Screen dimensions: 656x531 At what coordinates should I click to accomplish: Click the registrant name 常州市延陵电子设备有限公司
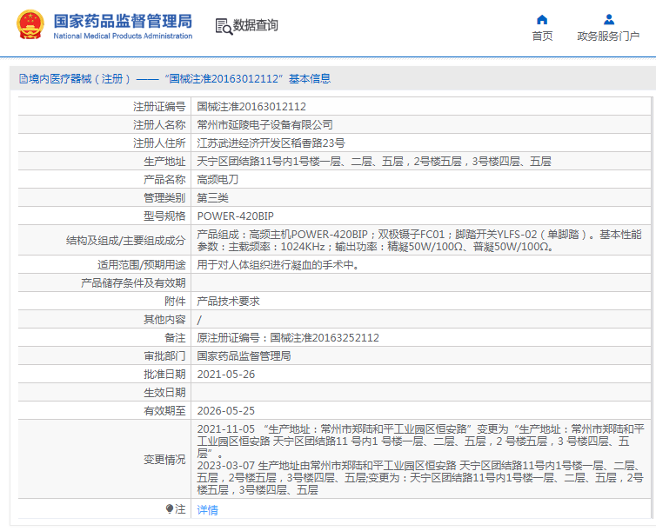click(x=264, y=124)
